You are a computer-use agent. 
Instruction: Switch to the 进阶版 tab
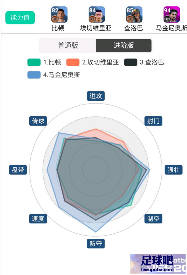pos(124,46)
